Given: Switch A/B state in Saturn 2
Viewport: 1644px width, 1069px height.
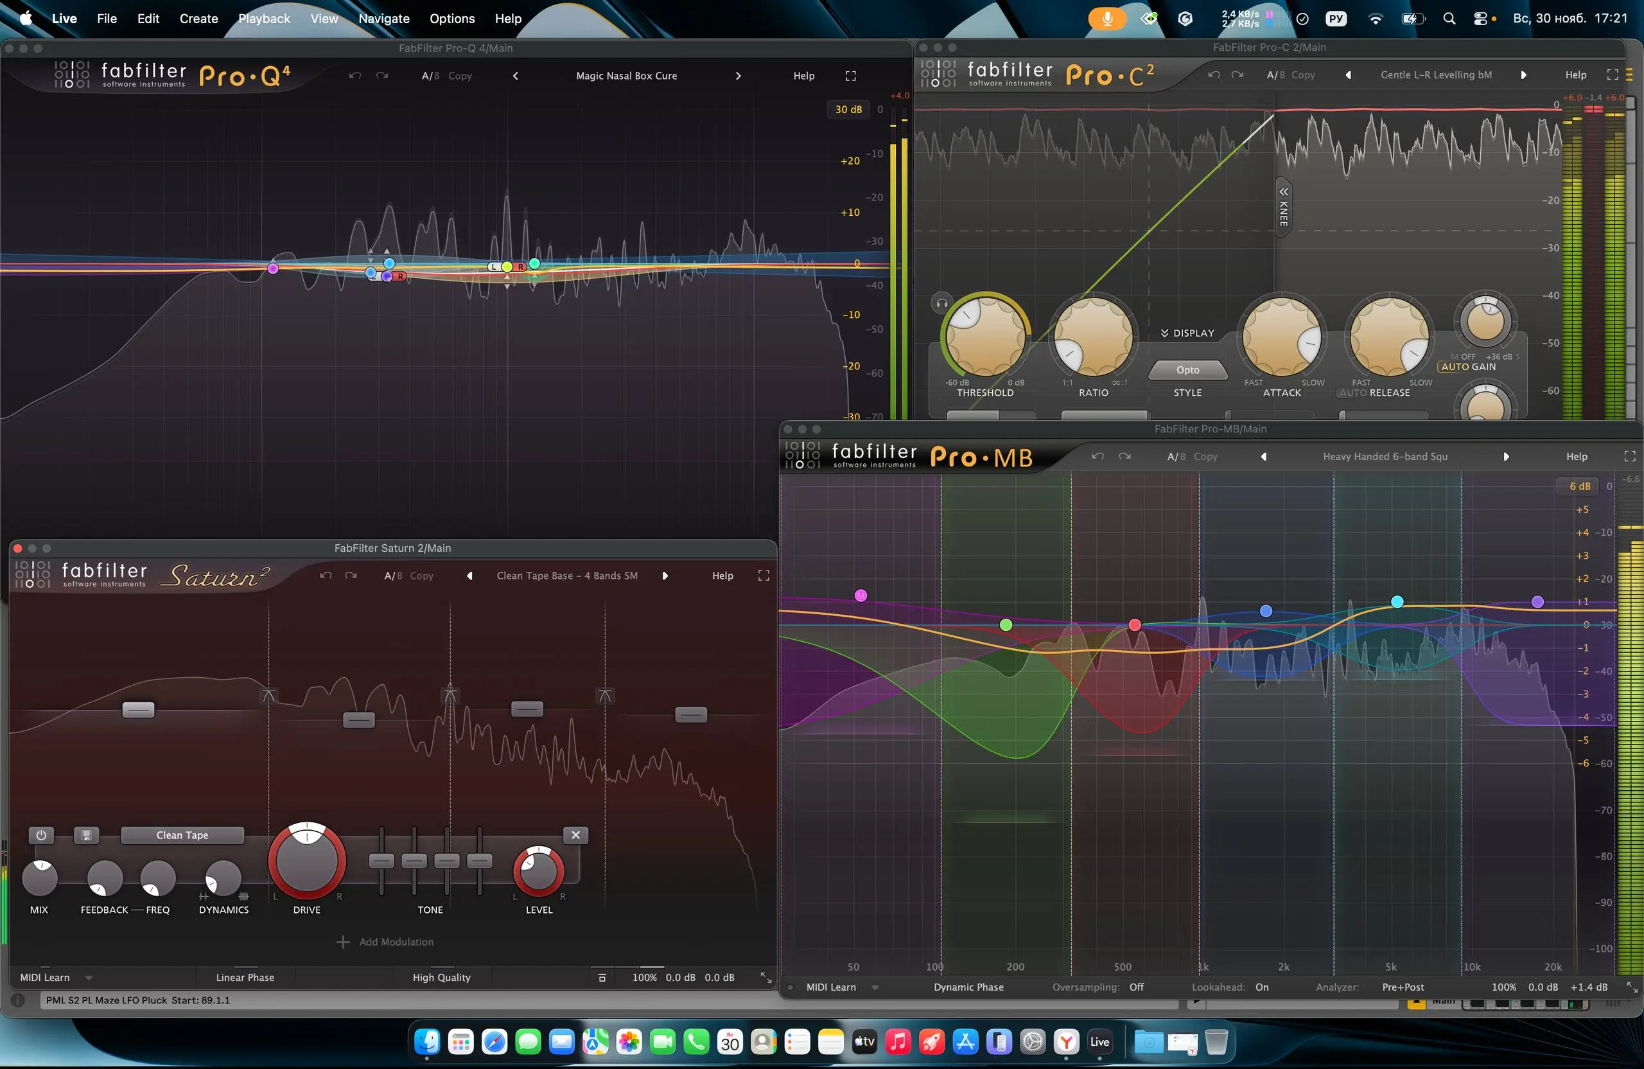Looking at the screenshot, I should pyautogui.click(x=393, y=576).
